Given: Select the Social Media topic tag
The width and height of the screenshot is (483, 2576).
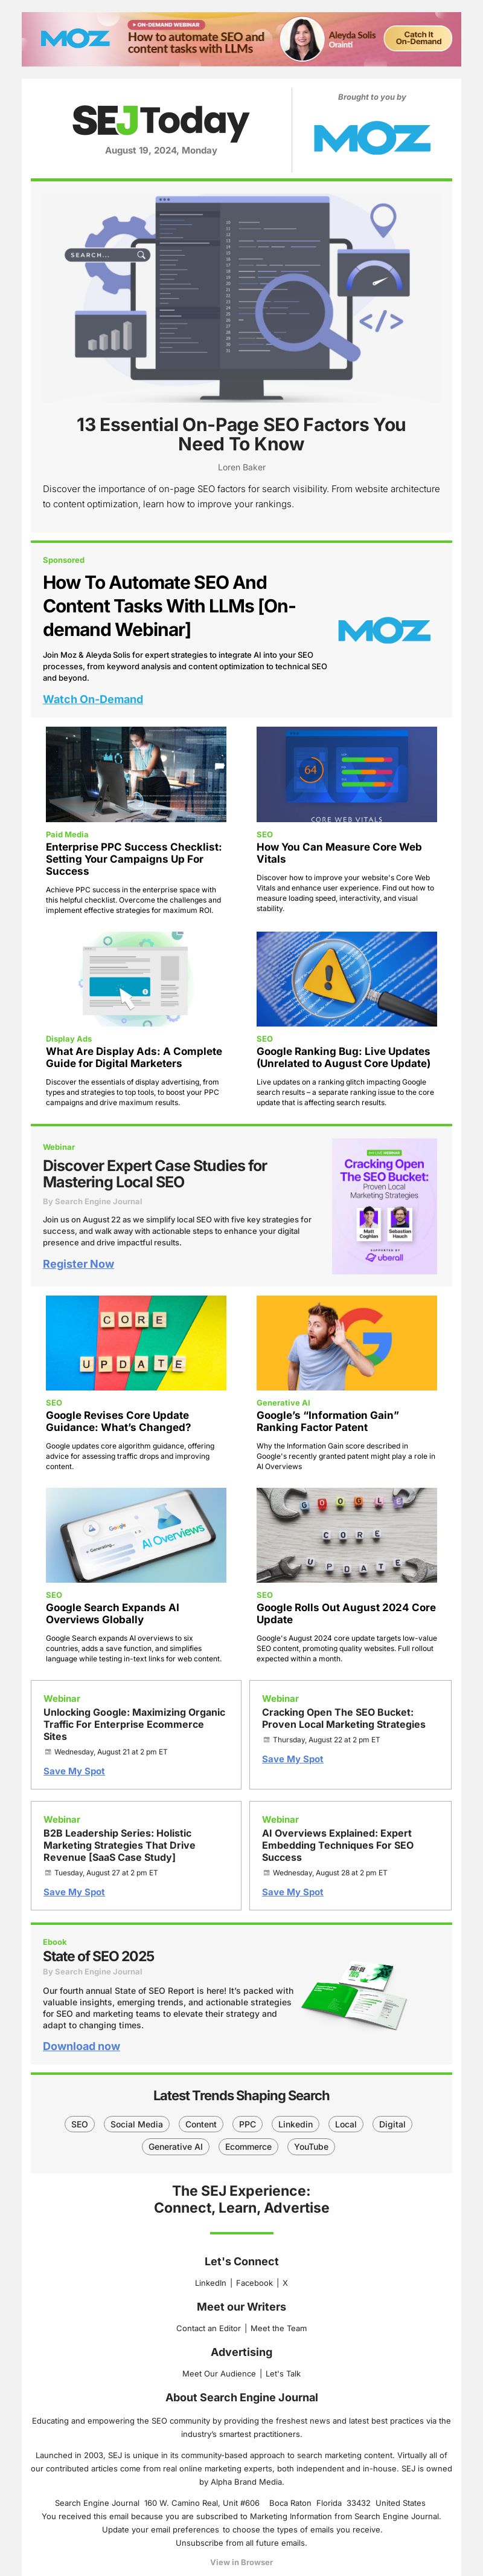Looking at the screenshot, I should point(136,2124).
